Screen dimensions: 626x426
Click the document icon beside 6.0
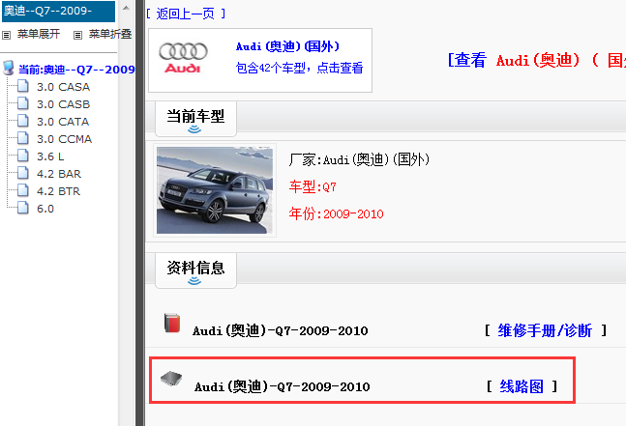click(x=23, y=208)
